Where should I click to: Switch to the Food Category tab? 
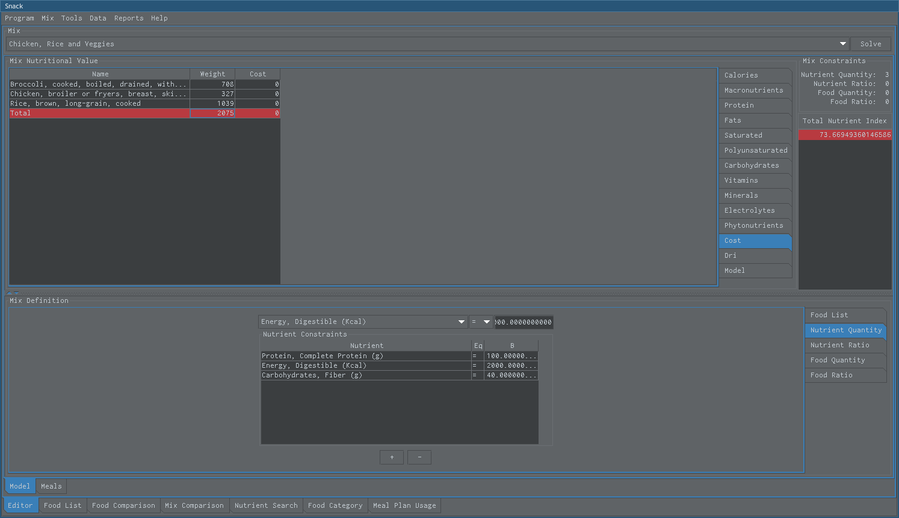click(x=335, y=505)
